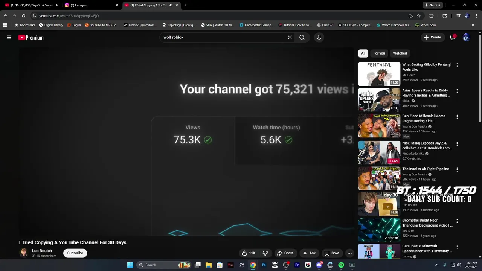The image size is (482, 271).
Task: Open options for Minecraft Speedrunner video
Action: (457, 247)
